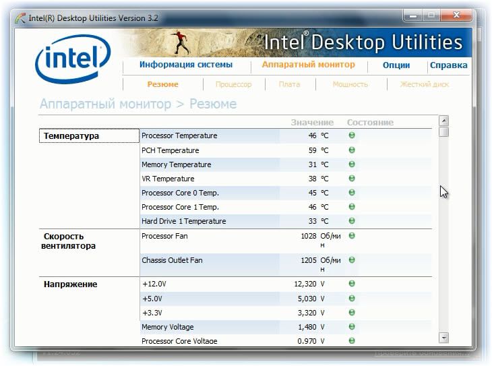Click Memory Temperature status indicator
This screenshot has height=366, width=492.
click(x=352, y=164)
